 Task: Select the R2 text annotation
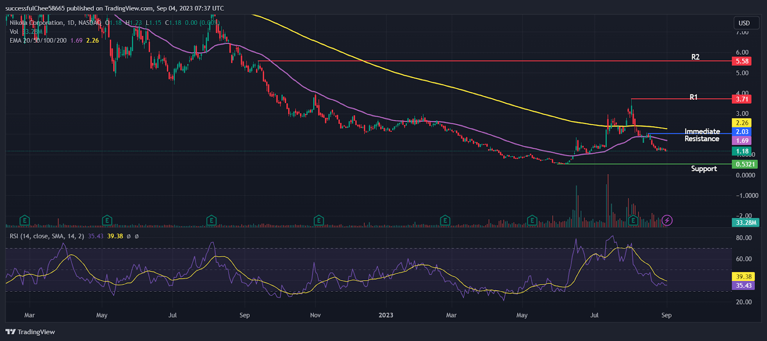(x=695, y=57)
